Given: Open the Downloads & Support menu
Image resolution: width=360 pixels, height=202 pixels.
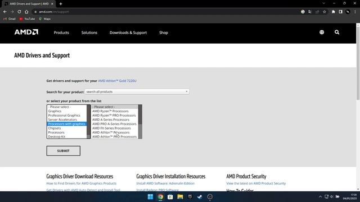Looking at the screenshot, I should click(x=128, y=33).
